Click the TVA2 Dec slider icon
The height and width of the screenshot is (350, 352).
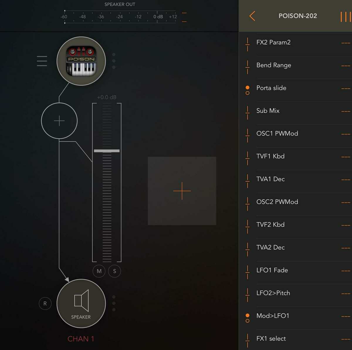[248, 250]
